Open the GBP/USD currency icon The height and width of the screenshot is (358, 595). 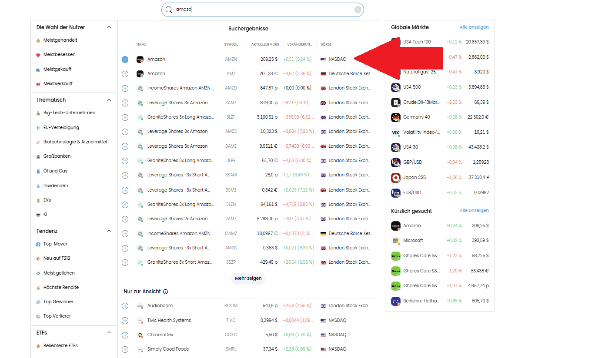[x=396, y=162]
